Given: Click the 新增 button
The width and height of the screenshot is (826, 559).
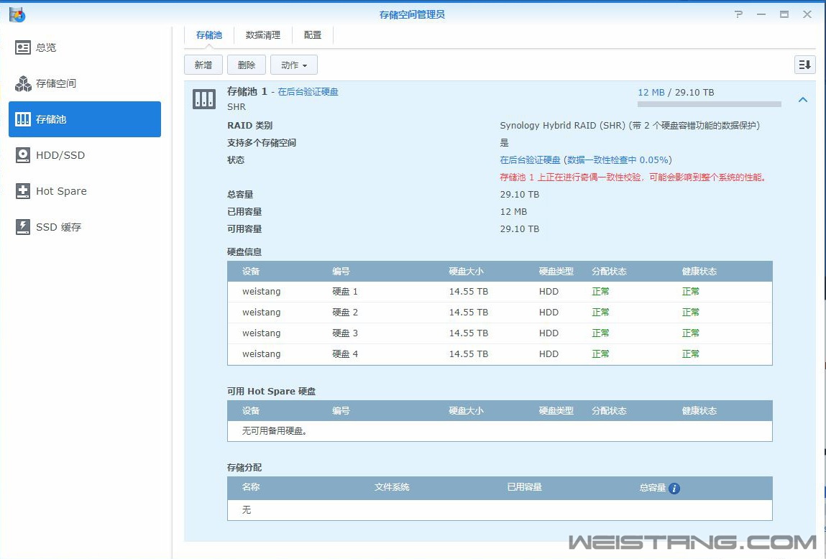Looking at the screenshot, I should 203,64.
